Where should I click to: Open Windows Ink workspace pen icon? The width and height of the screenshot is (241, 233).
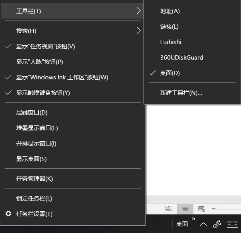(217, 224)
